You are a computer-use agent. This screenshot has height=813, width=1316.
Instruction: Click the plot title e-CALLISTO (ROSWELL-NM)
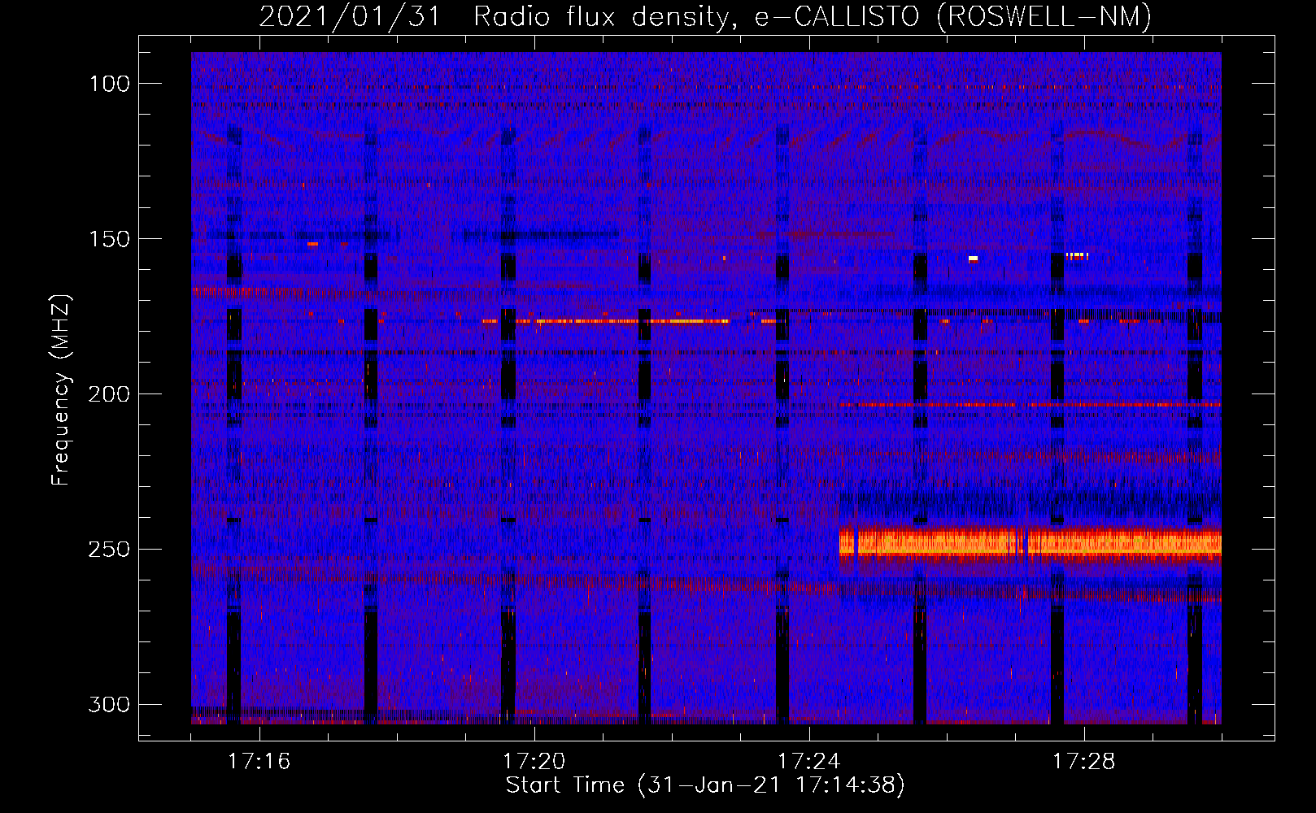tap(953, 16)
